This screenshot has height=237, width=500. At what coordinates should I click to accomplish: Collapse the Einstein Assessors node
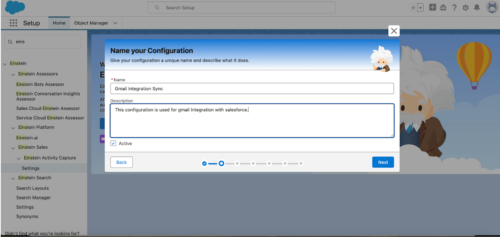coord(13,74)
